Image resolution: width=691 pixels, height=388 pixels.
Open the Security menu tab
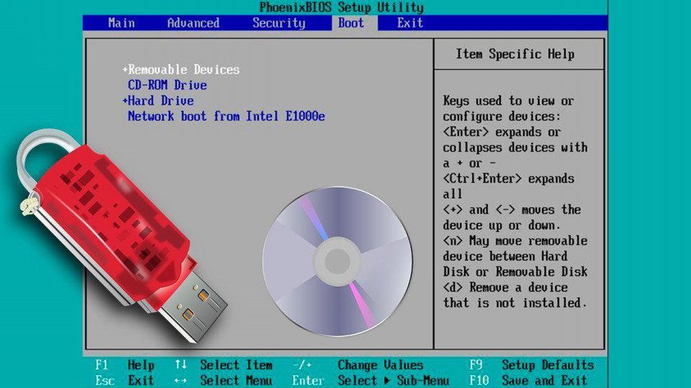pyautogui.click(x=279, y=23)
